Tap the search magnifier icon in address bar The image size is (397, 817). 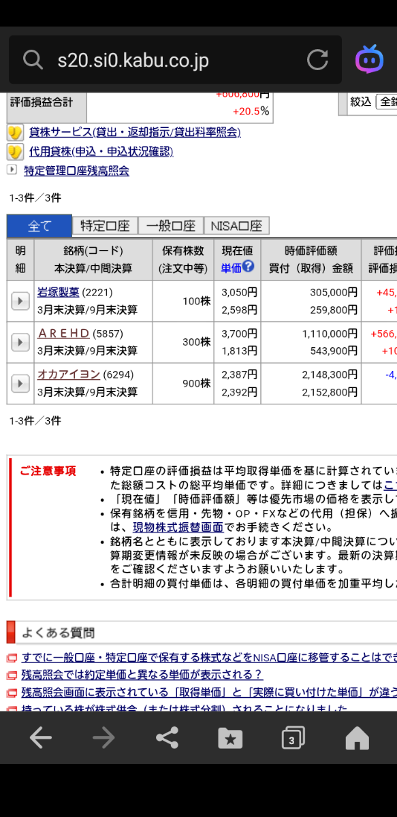[x=33, y=60]
